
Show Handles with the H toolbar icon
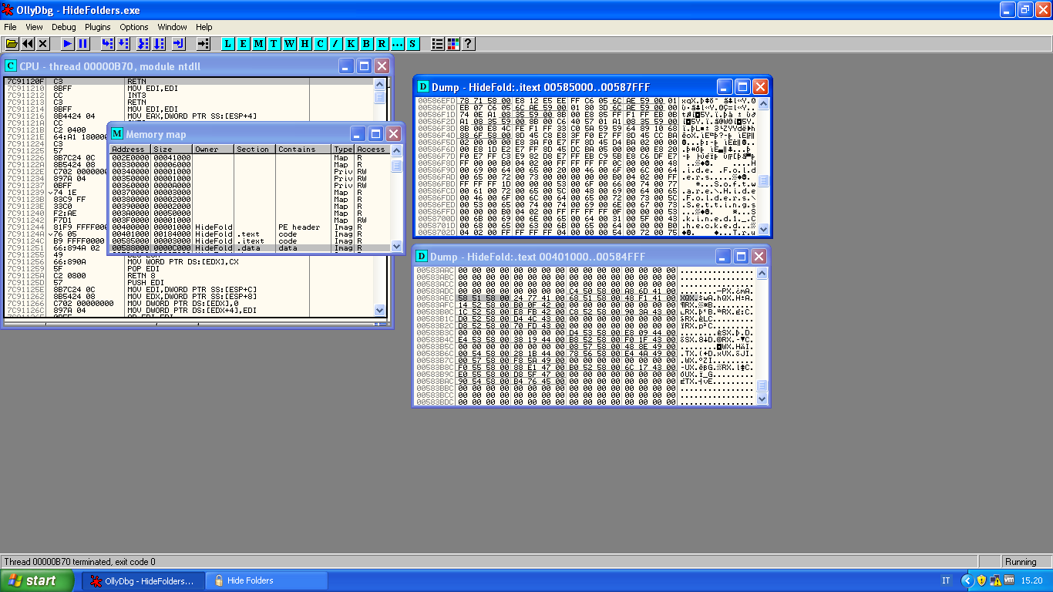click(x=305, y=44)
